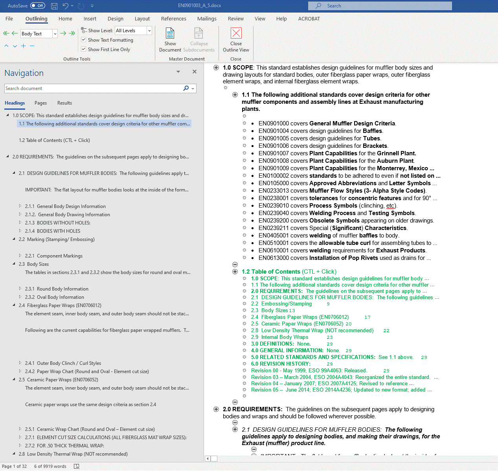Click 2.3 Body Sizes TOC link

click(270, 310)
